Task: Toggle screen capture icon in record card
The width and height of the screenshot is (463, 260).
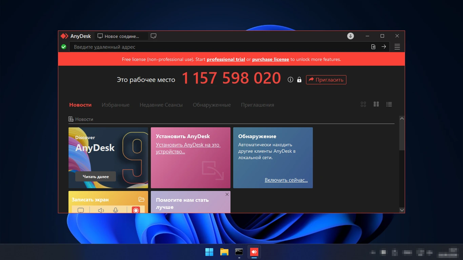Action: click(x=81, y=210)
